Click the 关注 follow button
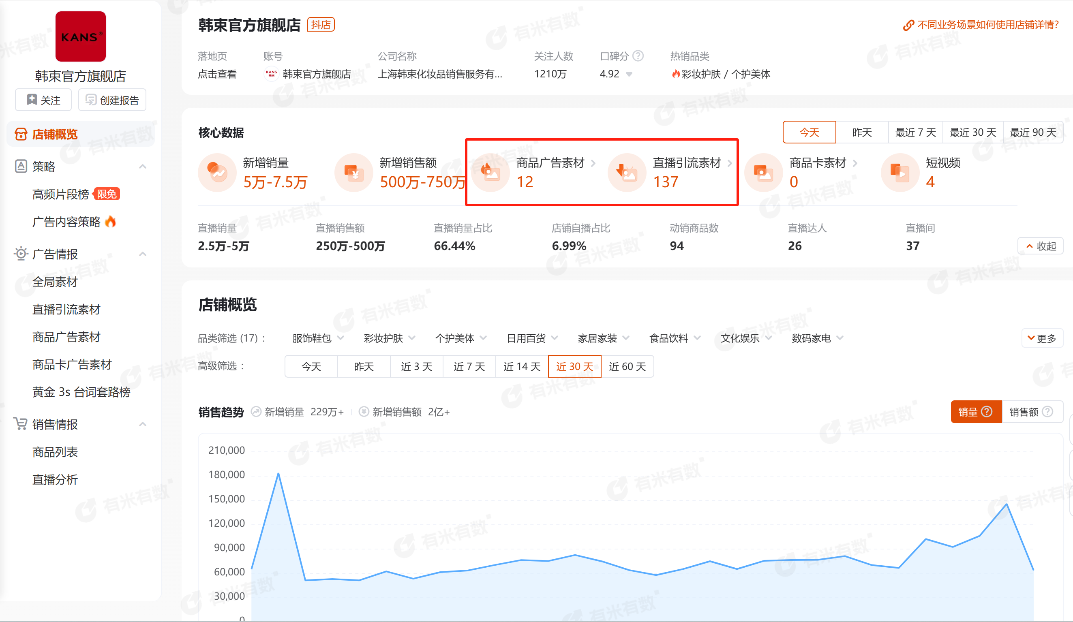This screenshot has height=622, width=1073. tap(43, 100)
